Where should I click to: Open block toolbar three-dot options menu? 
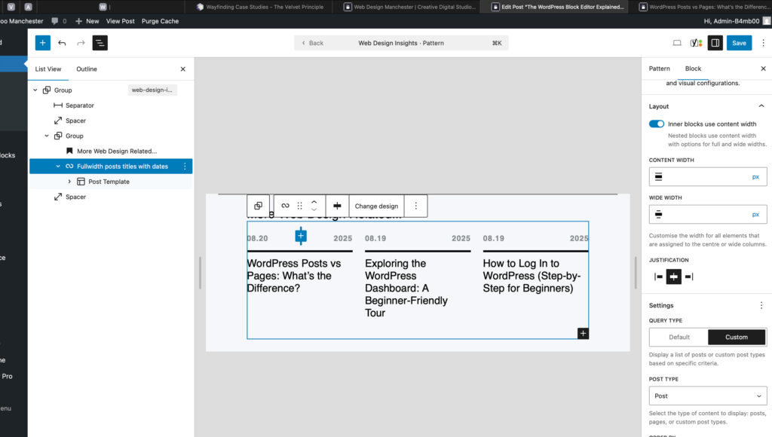[416, 206]
